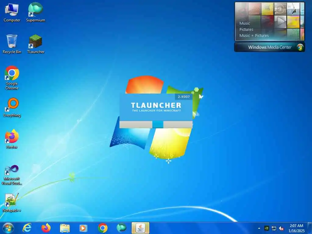Select the Everything search shortcut
The width and height of the screenshot is (312, 234).
click(12, 108)
